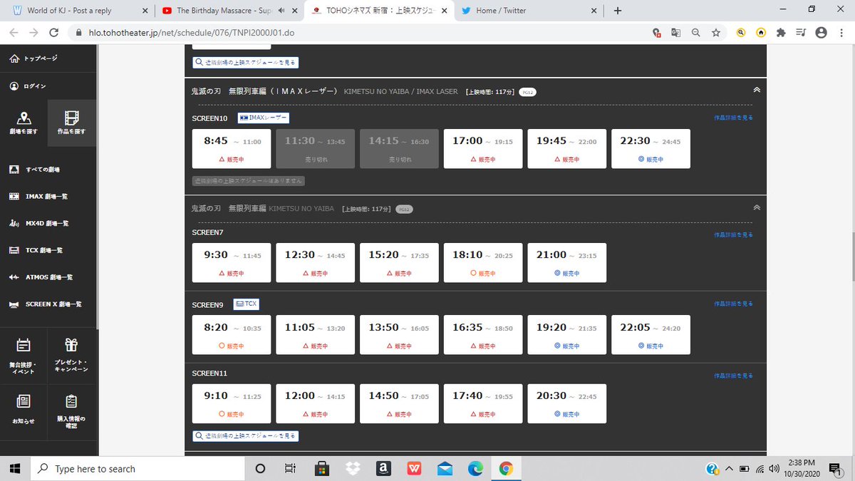Viewport: 855px width, 481px height.
Task: Click the login user icon in sidebar
Action: (14, 86)
